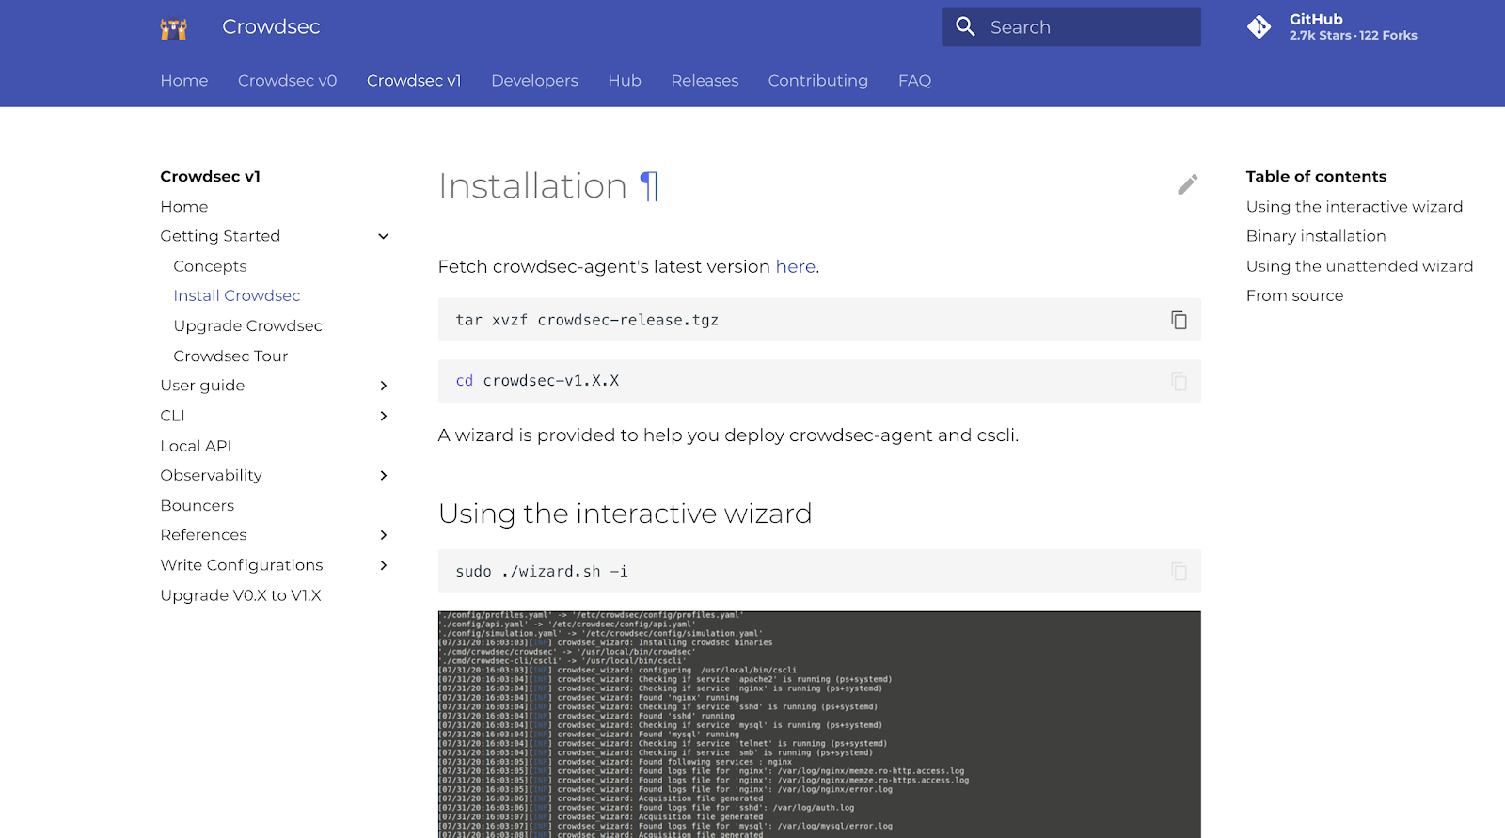Open the GitHub repository icon
The height and width of the screenshot is (838, 1505).
coord(1259,27)
